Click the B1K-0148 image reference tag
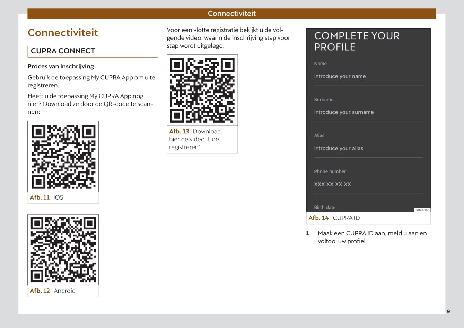Viewport: 464px width, 328px height. click(422, 210)
